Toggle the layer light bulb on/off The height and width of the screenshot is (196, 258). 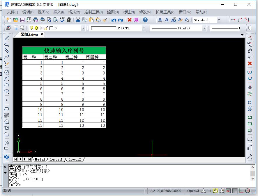coord(31,28)
